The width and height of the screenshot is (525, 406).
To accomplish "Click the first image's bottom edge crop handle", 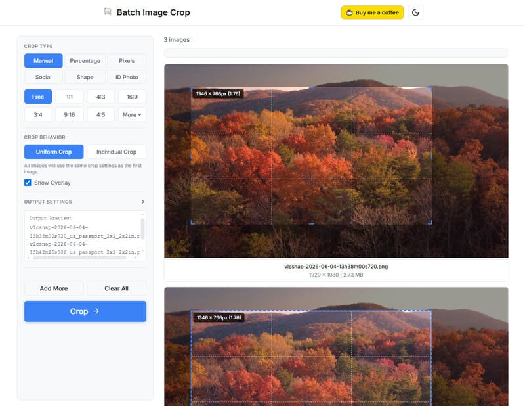I will click(x=311, y=223).
